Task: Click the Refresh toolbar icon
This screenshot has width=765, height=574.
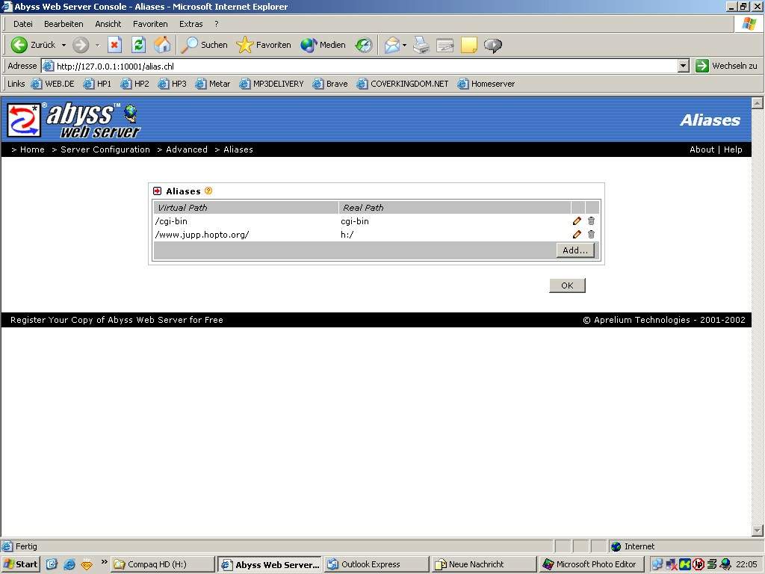Action: point(138,45)
